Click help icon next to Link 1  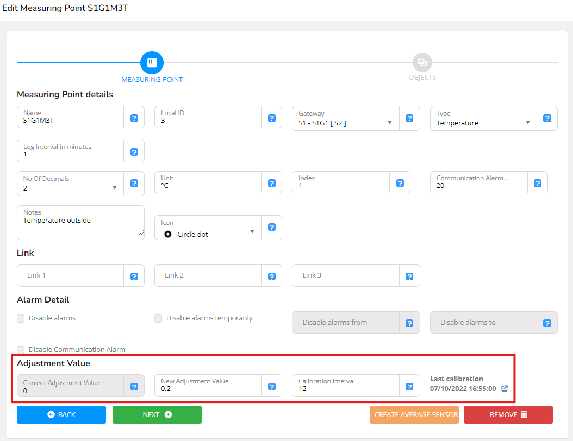pyautogui.click(x=134, y=276)
